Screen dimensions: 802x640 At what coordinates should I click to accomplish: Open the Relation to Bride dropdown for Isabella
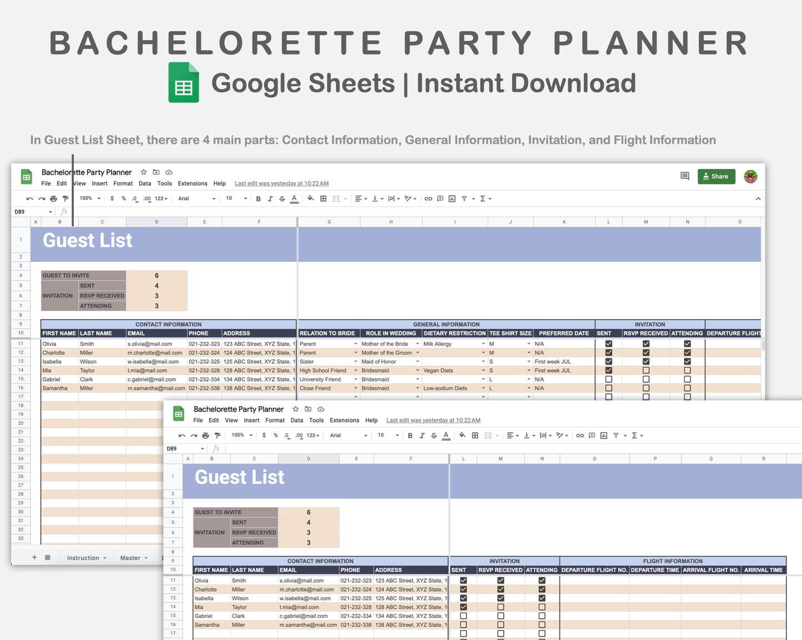[355, 361]
